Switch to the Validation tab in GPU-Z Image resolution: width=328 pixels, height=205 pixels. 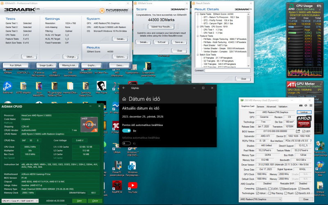coord(282,107)
